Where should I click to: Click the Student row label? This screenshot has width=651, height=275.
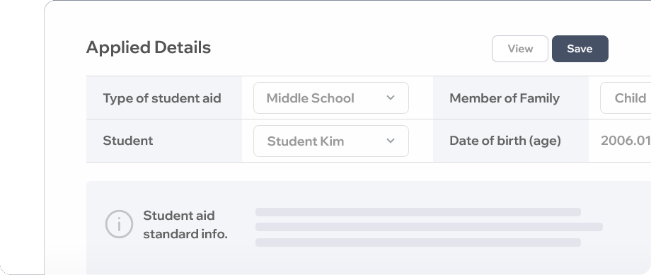(128, 141)
